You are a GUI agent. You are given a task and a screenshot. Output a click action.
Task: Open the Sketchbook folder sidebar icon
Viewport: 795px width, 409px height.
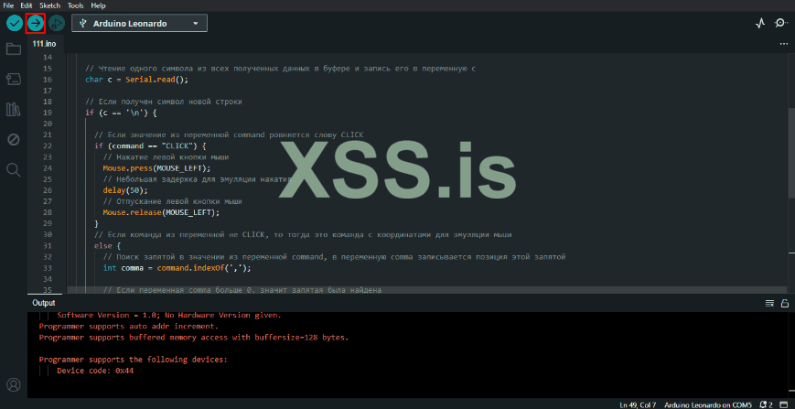click(13, 49)
